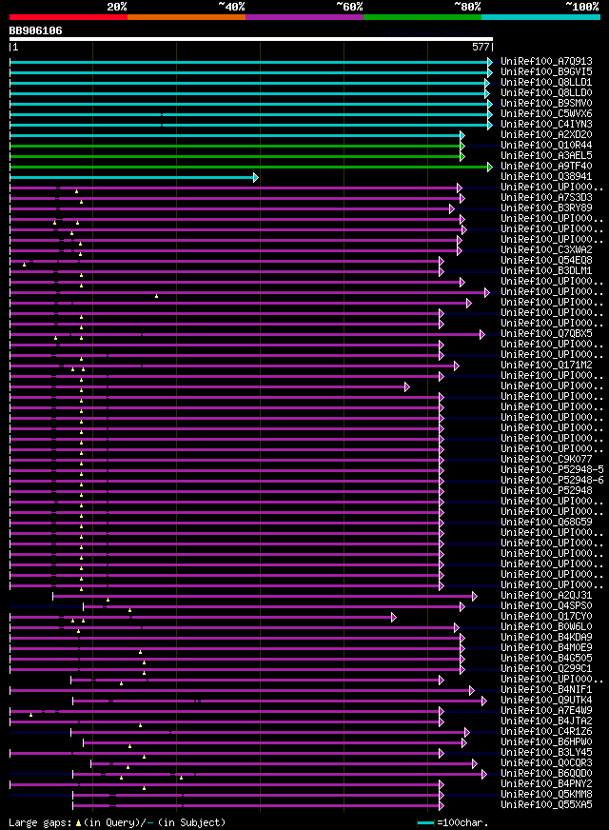Select the UniRef100_C4IYN3 label
Viewport: 609px width, 830px height.
click(x=546, y=124)
